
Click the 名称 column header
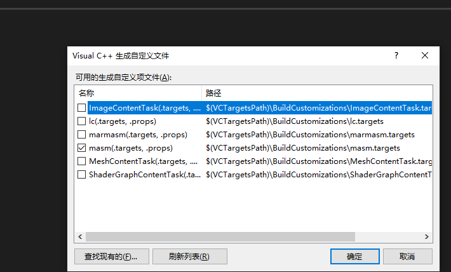138,93
